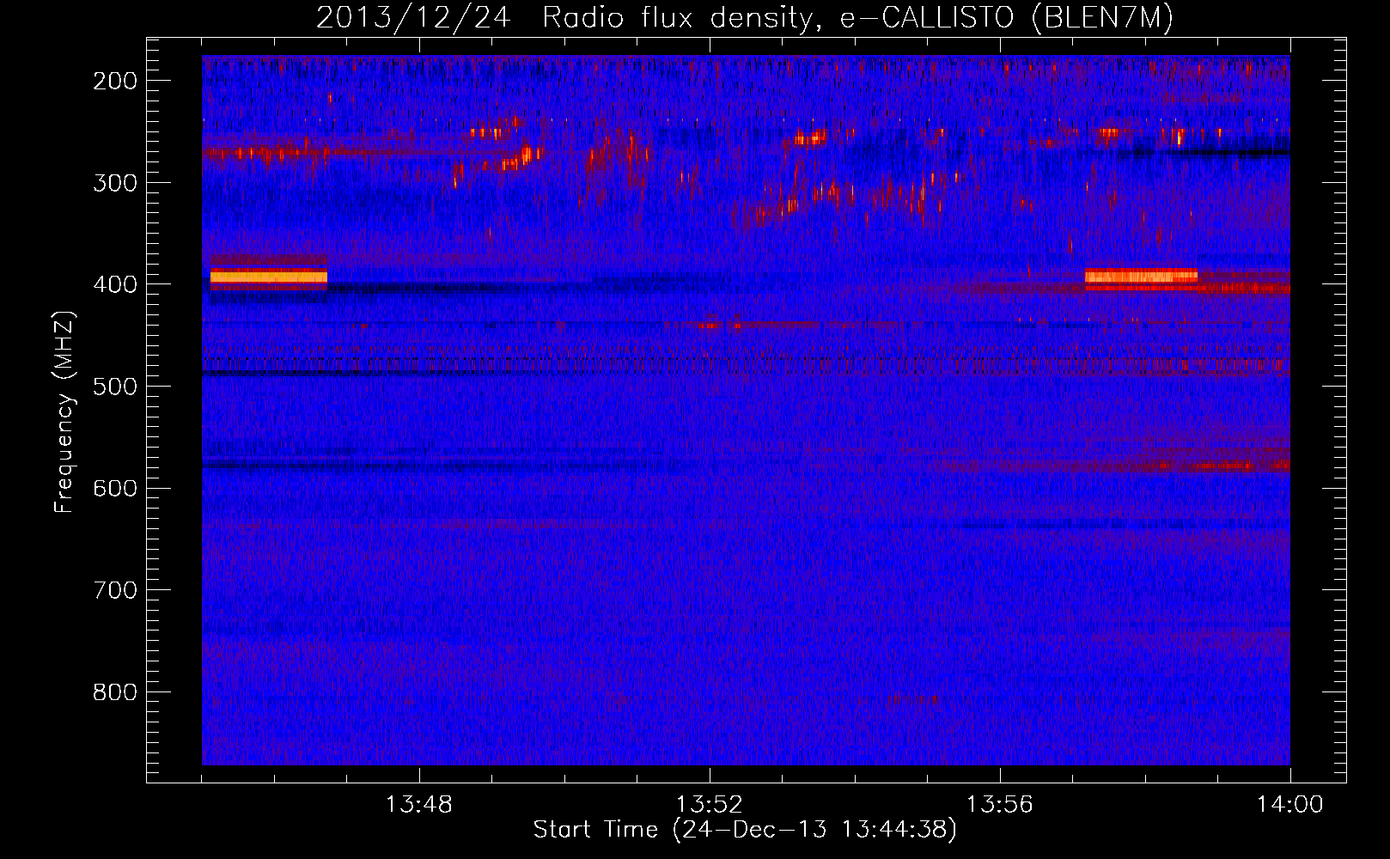This screenshot has width=1390, height=859.
Task: Click the bright yellow burst before 13:48
Action: (x=269, y=277)
